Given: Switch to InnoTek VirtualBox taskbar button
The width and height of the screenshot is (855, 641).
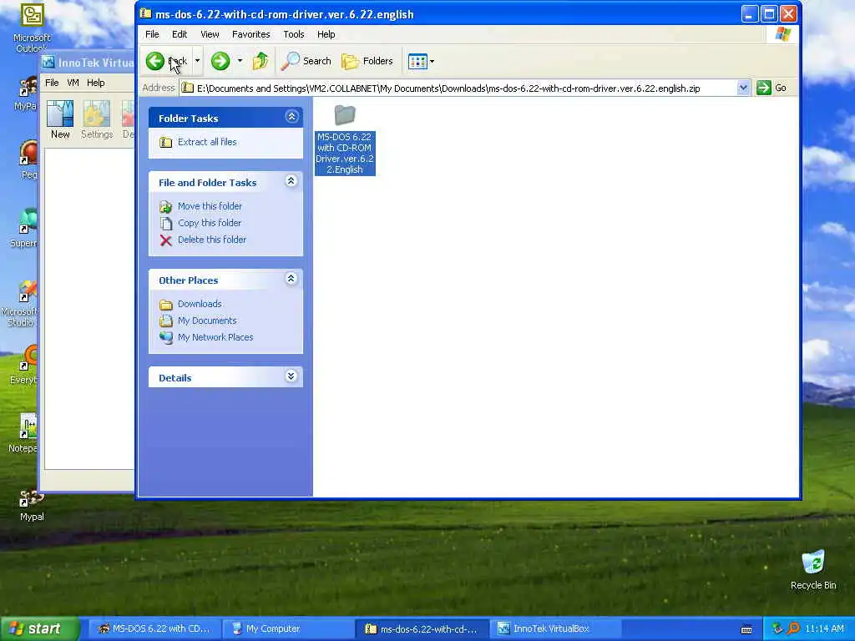Looking at the screenshot, I should [x=555, y=629].
